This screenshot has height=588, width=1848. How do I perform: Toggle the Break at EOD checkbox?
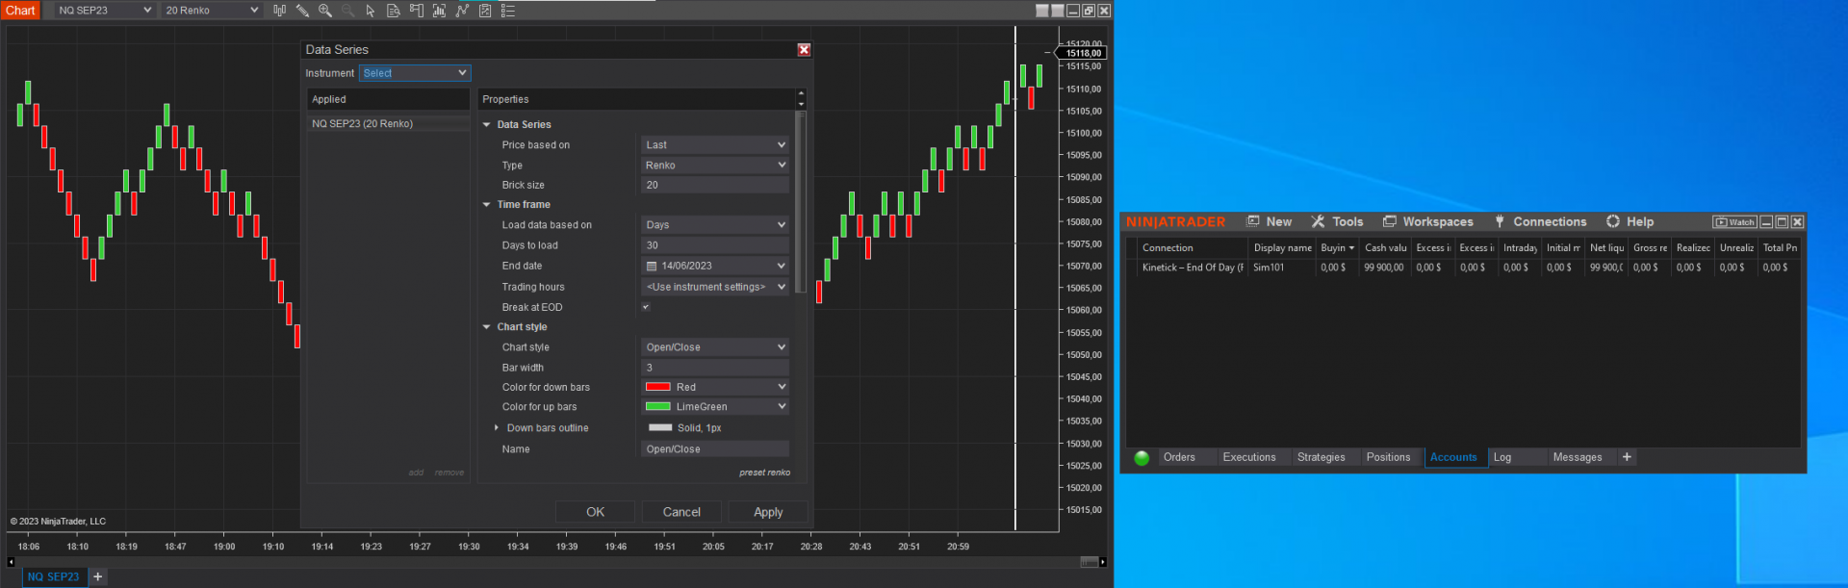coord(646,307)
